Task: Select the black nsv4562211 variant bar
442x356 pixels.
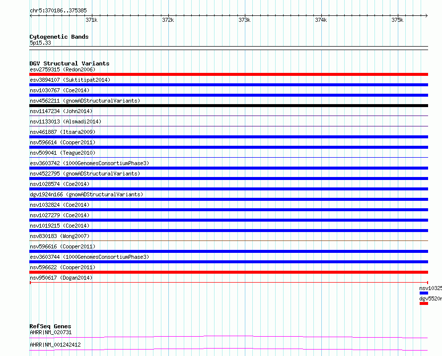Action: point(228,106)
